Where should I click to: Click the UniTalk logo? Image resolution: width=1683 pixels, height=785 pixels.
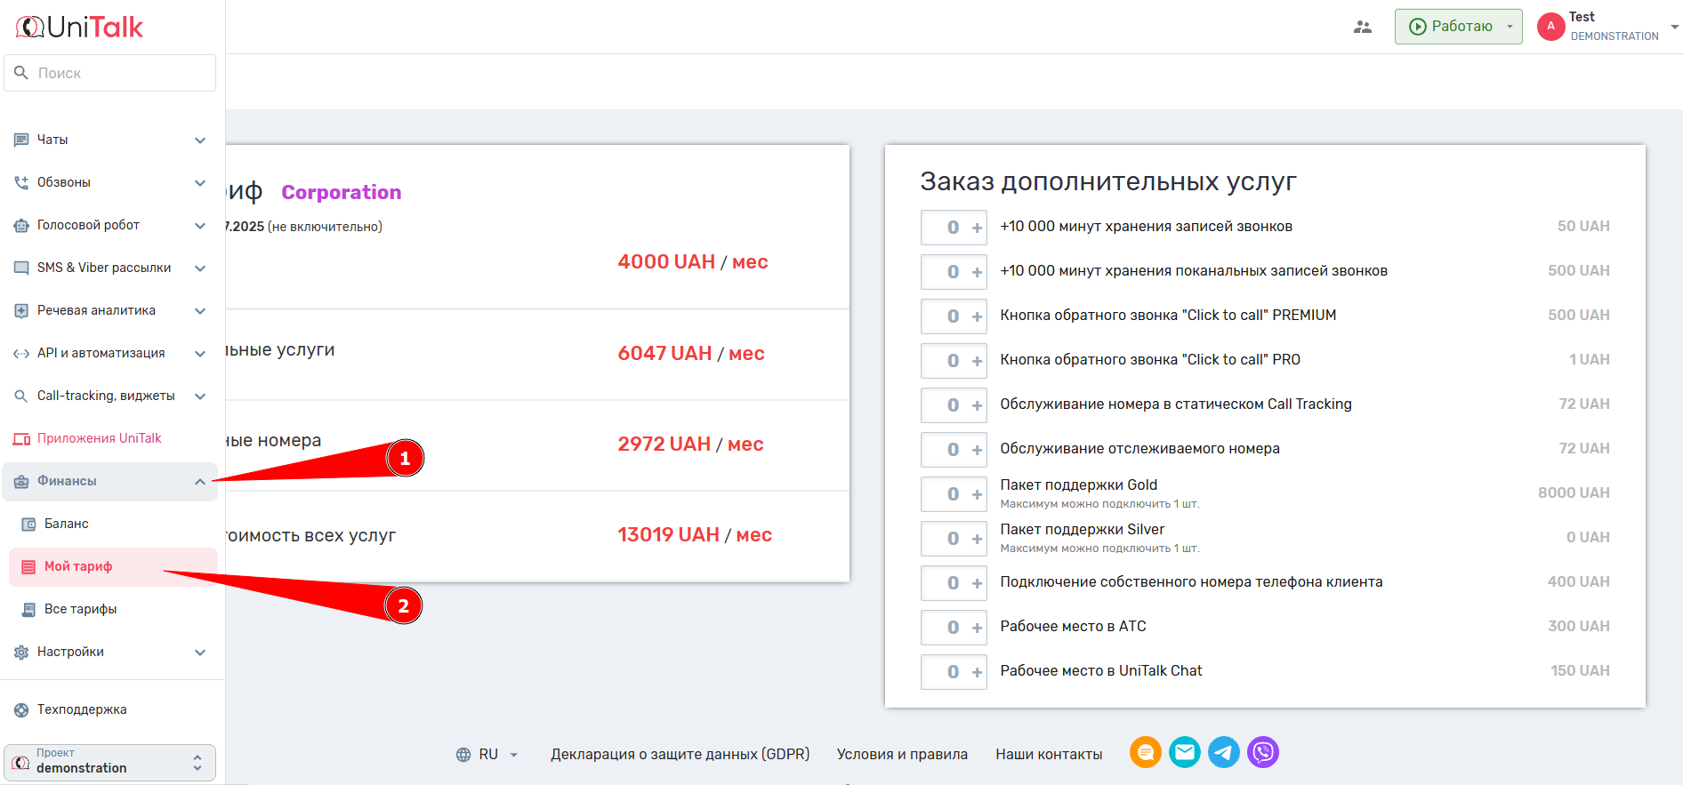coord(80,28)
